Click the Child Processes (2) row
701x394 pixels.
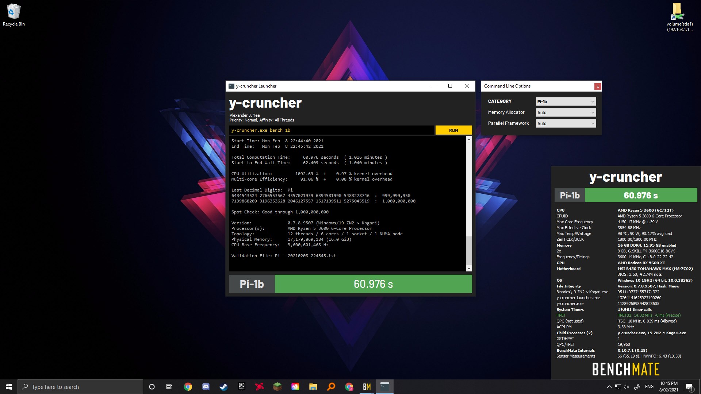pos(621,333)
